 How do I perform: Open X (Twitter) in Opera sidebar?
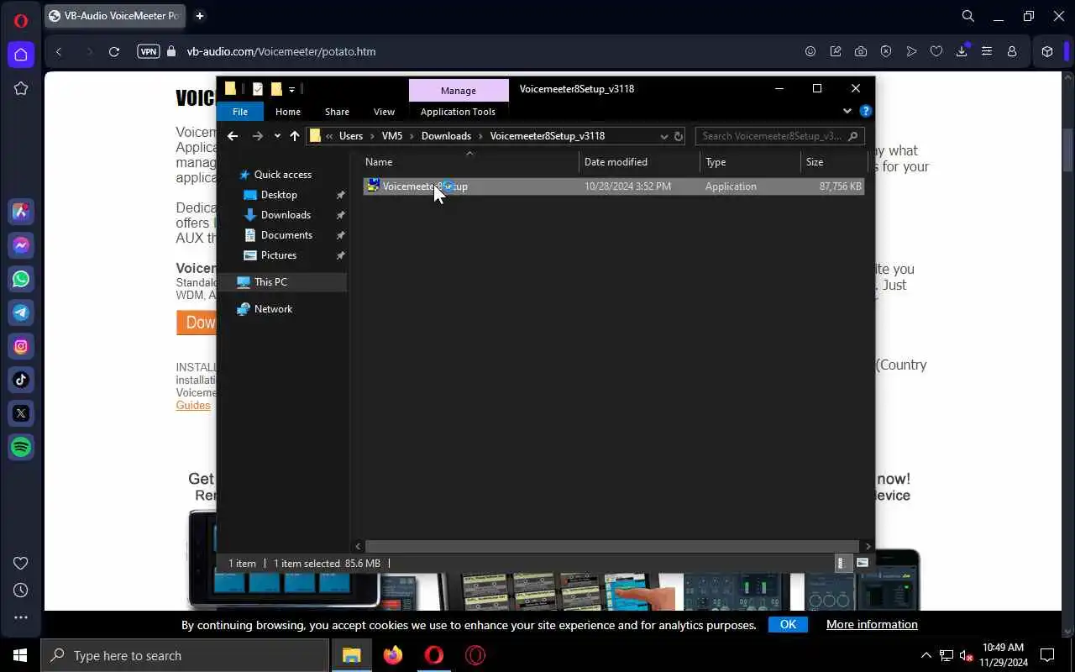tap(21, 413)
